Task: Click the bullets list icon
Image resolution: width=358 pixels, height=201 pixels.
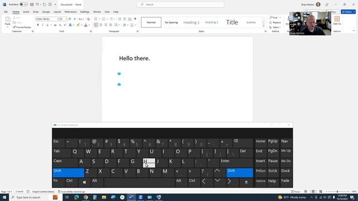Action: click(96, 19)
